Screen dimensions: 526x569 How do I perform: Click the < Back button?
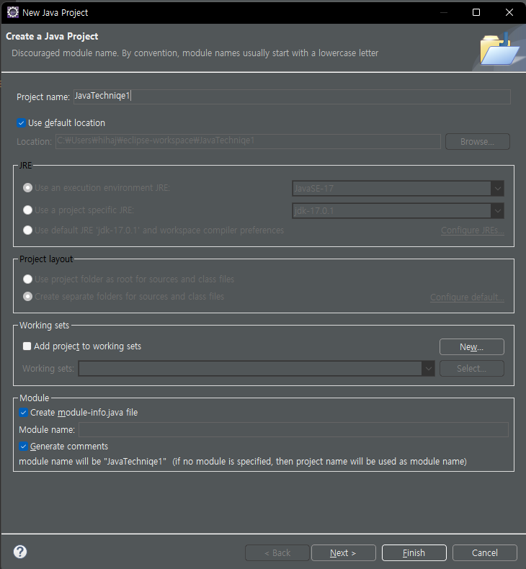point(277,552)
